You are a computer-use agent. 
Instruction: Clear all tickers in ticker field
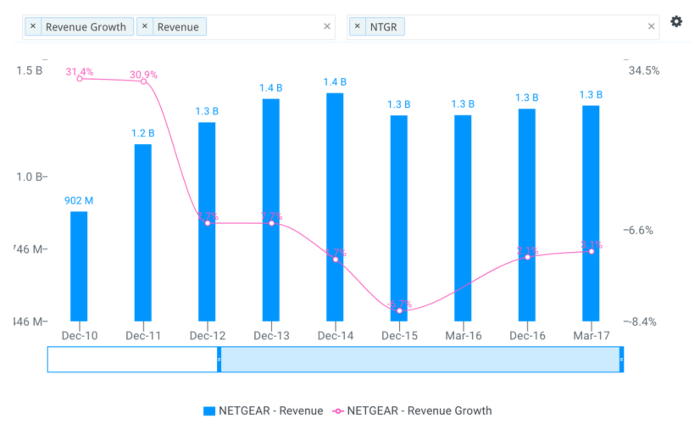pyautogui.click(x=652, y=26)
